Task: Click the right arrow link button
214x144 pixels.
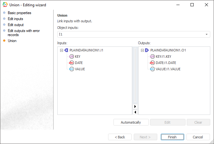Action: coord(135,106)
